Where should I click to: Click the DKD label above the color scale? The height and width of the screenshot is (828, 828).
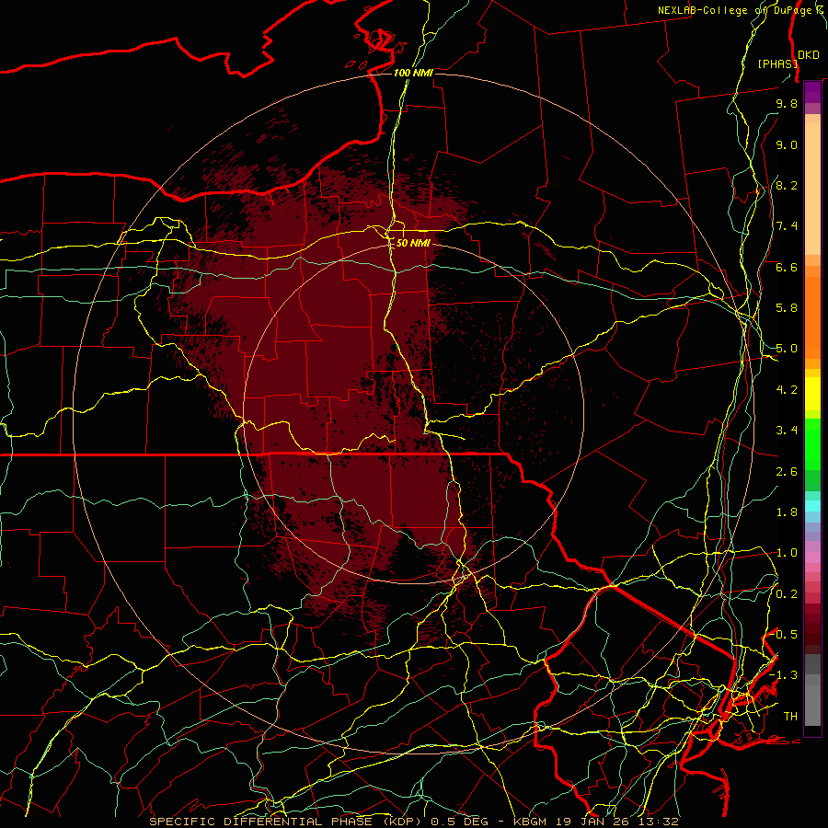pyautogui.click(x=809, y=54)
